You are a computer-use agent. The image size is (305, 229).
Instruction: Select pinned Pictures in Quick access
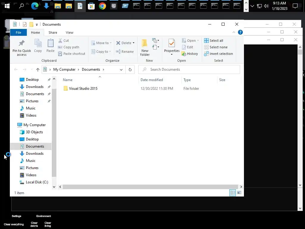pos(32,101)
